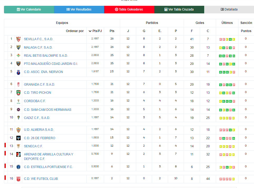Click the C.D. We Futbol Club crest
This screenshot has width=254, height=188.
(x=18, y=179)
